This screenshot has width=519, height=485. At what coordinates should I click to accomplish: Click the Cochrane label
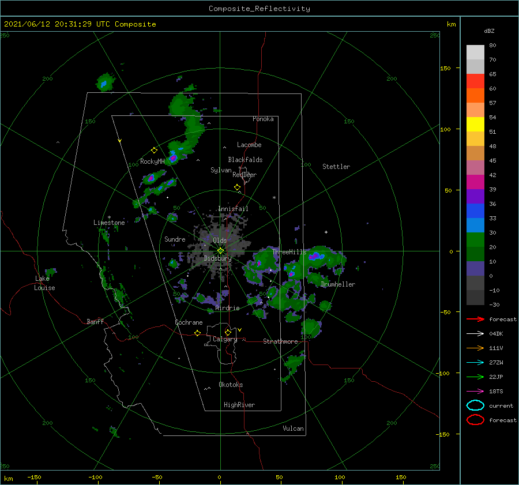[x=189, y=322]
